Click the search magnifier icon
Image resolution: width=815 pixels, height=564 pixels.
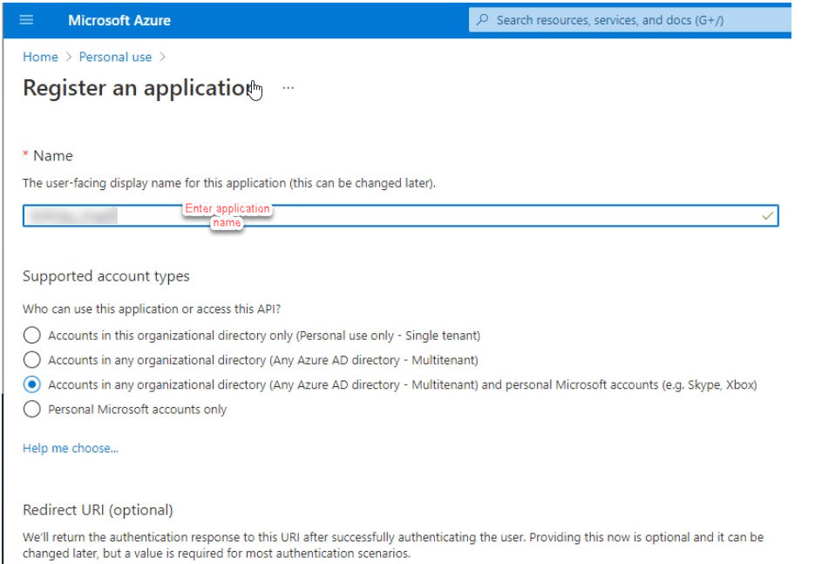click(x=482, y=20)
